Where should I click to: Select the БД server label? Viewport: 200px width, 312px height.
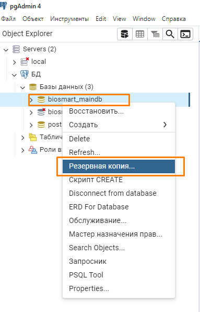(x=36, y=74)
